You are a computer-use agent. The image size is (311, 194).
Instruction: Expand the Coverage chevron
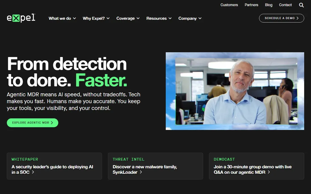(138, 18)
